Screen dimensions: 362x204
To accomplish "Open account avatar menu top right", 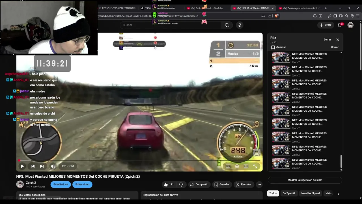I will (x=350, y=25).
